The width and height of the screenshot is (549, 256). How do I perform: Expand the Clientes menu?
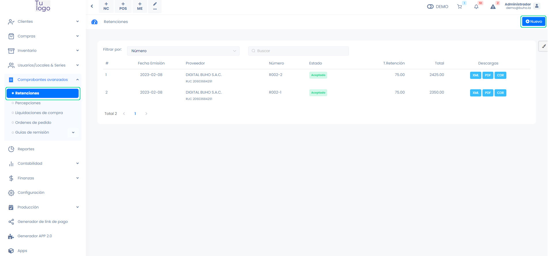coord(43,22)
